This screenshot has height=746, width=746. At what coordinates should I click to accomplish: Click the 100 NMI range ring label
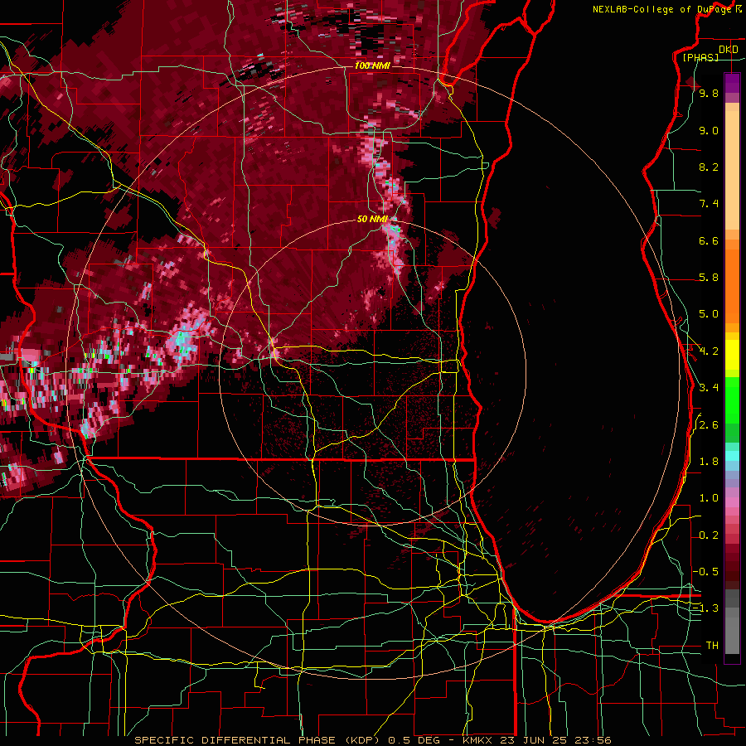tap(372, 65)
